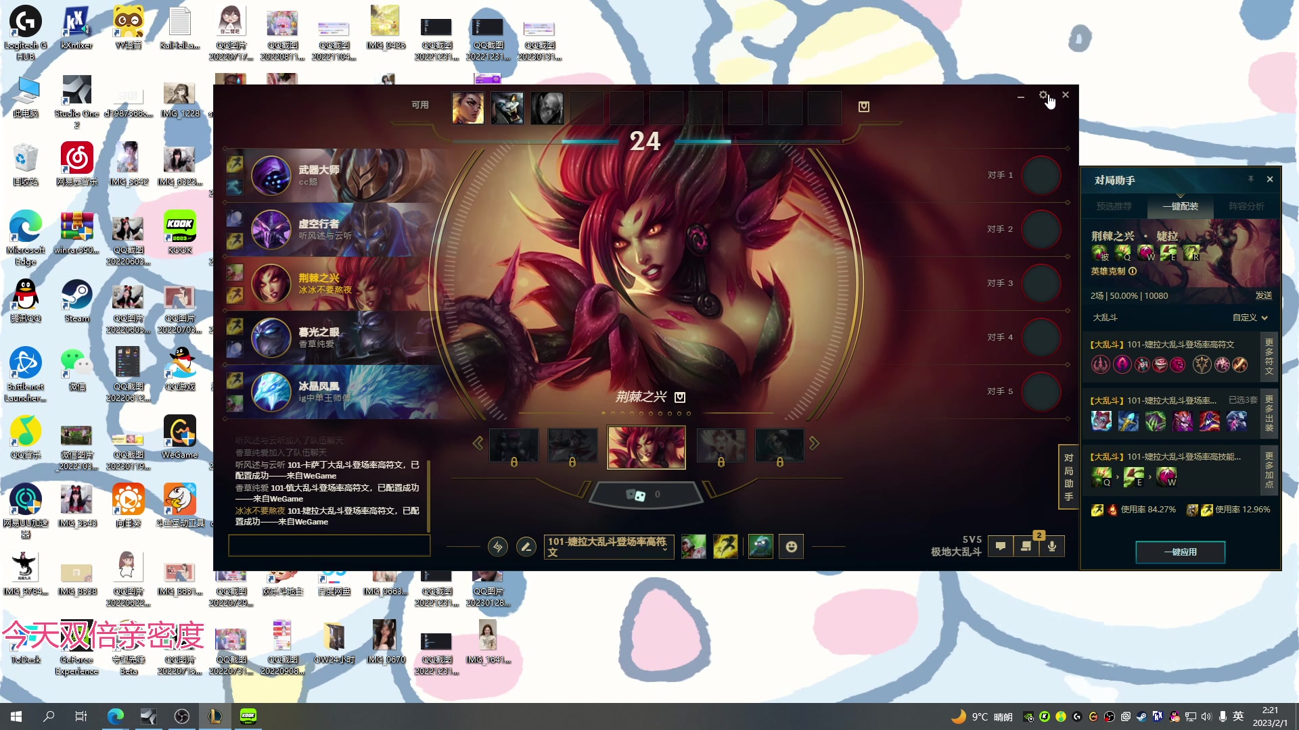Click Zyra W skill icon in header
Viewport: 1299px width, 730px height.
click(1145, 253)
